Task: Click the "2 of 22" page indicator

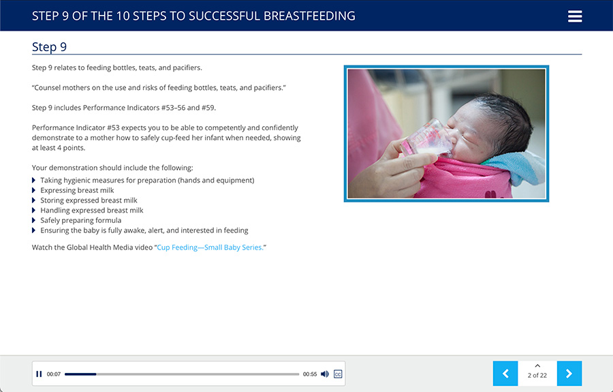Action: pos(537,376)
